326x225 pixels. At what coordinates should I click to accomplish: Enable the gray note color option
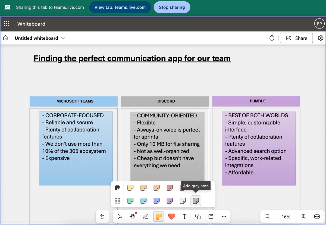(x=196, y=201)
